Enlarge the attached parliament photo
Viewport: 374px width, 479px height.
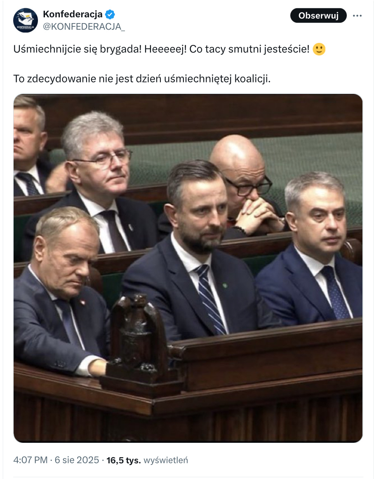(188, 268)
